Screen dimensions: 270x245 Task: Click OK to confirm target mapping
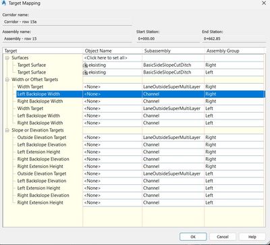point(193,237)
